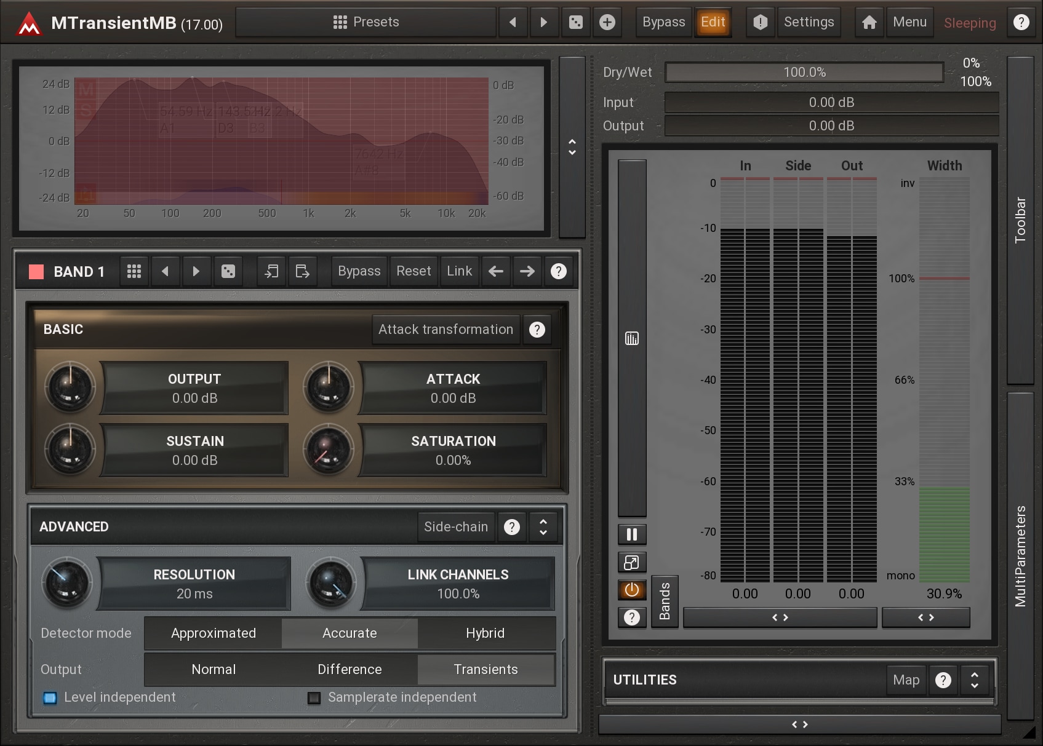Click the add preset plus icon
Viewport: 1043px width, 746px height.
pyautogui.click(x=607, y=23)
